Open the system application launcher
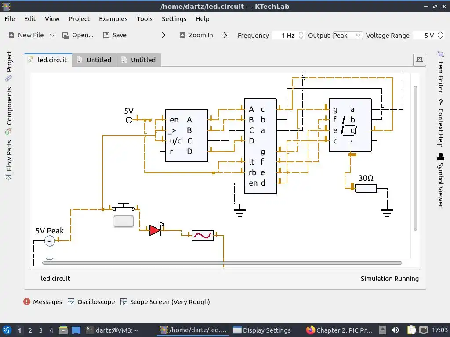 tap(7, 330)
